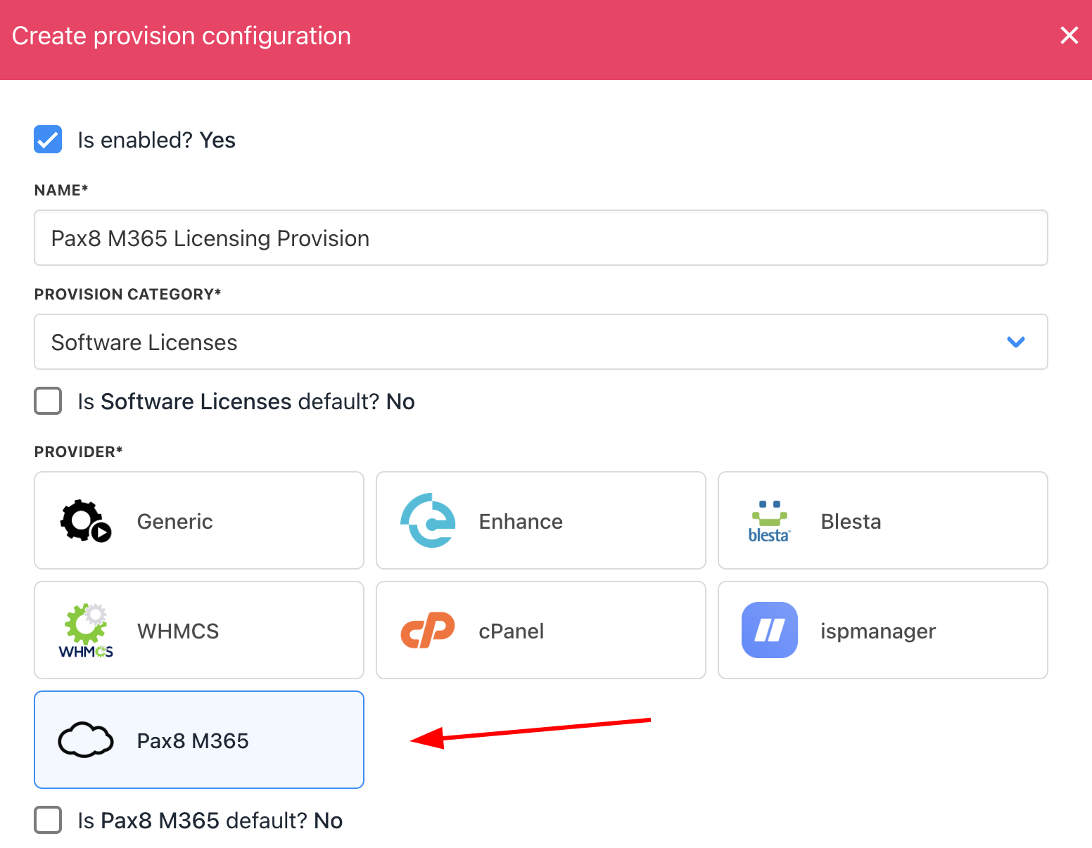1092x848 pixels.
Task: Click the Generic gear icon
Action: coord(86,521)
